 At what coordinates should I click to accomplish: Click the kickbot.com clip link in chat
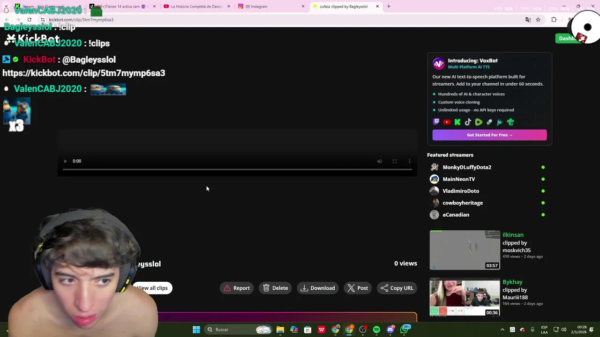tap(83, 73)
